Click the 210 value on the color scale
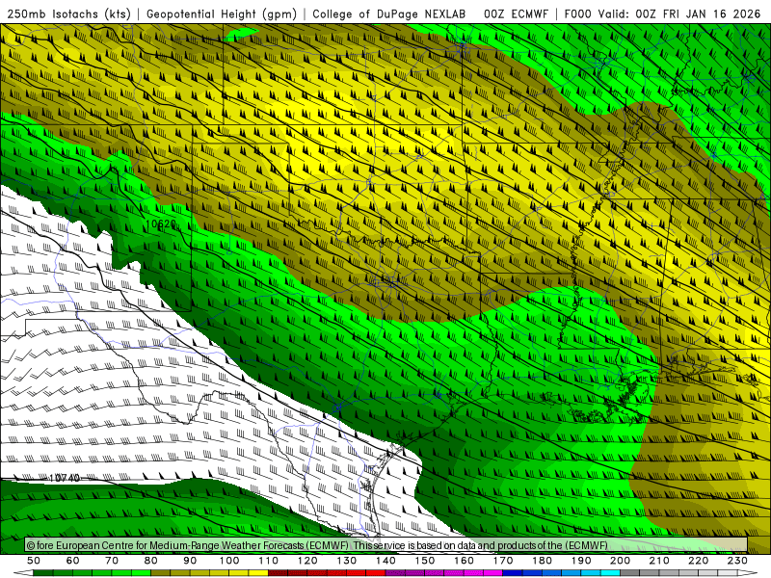771x578 pixels. 659,561
